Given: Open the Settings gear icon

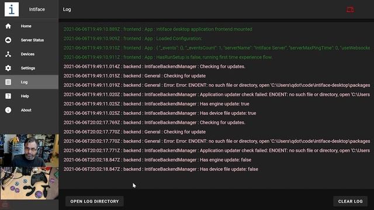Looking at the screenshot, I should pos(8,68).
